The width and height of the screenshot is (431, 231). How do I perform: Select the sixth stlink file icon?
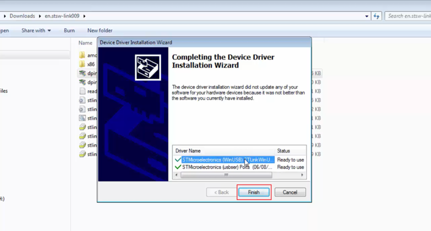82,145
